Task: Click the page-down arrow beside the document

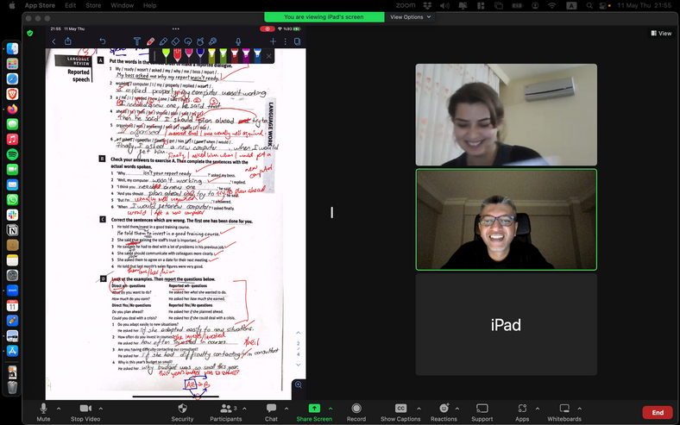Action: [299, 365]
